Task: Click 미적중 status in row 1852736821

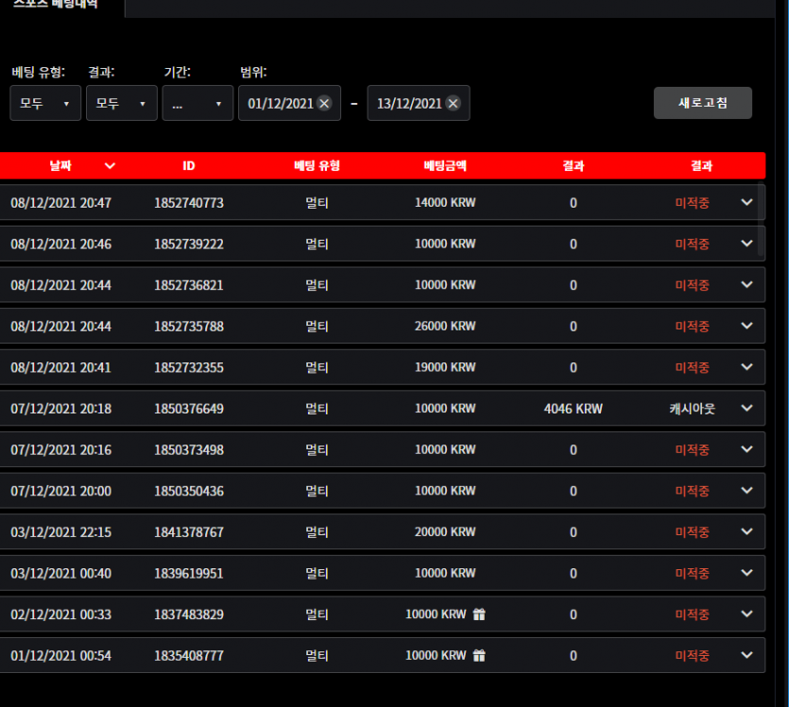Action: 692,285
